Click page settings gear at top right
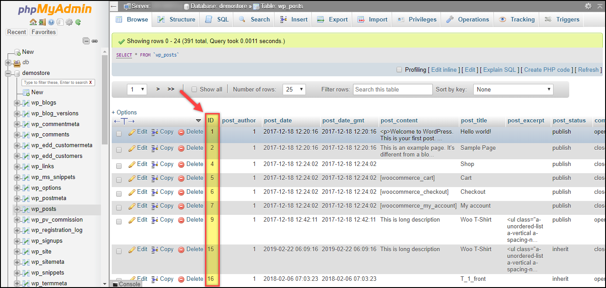 pyautogui.click(x=589, y=6)
